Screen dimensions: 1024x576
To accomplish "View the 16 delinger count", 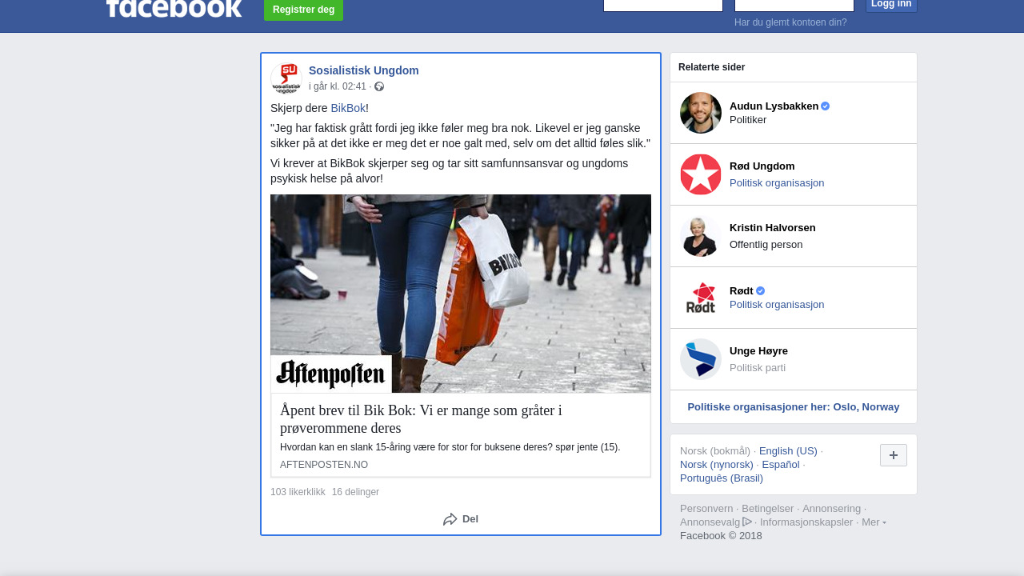I will pyautogui.click(x=355, y=492).
